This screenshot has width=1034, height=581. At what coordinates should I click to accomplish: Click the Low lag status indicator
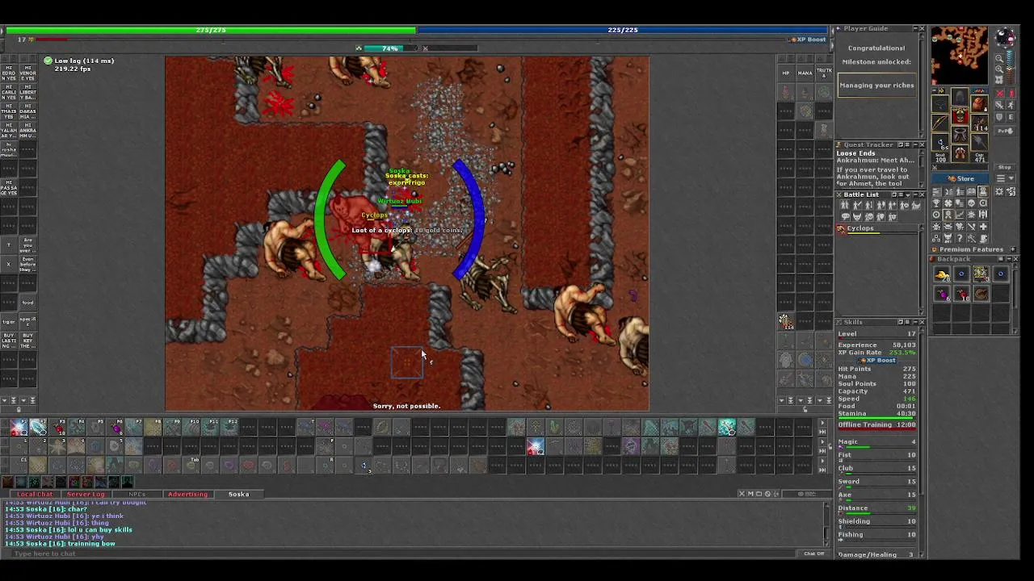79,61
